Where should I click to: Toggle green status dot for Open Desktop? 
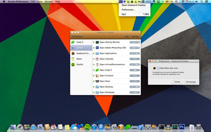click(x=94, y=87)
